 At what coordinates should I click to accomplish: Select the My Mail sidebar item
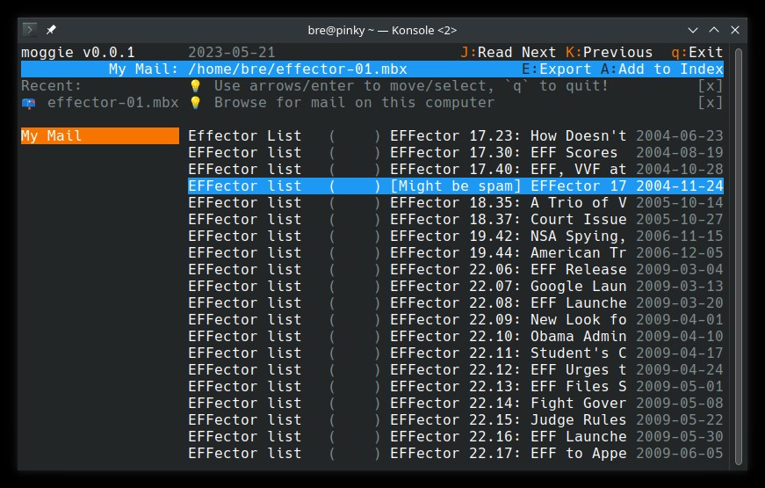tap(100, 135)
